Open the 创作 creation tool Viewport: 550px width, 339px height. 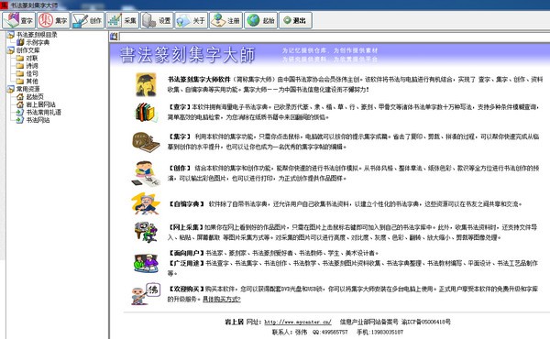point(87,20)
